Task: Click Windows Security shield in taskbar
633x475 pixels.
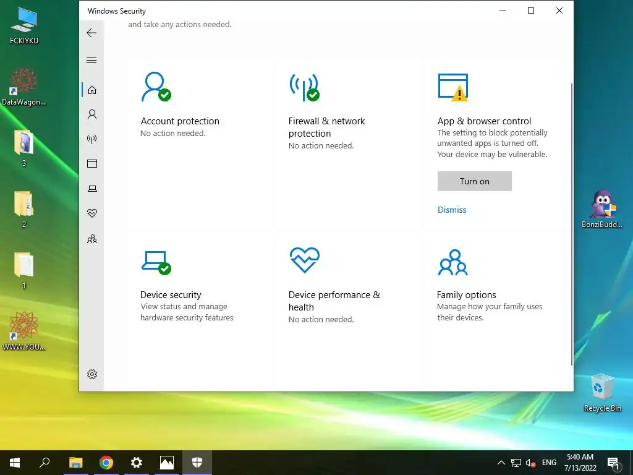Action: [x=197, y=463]
